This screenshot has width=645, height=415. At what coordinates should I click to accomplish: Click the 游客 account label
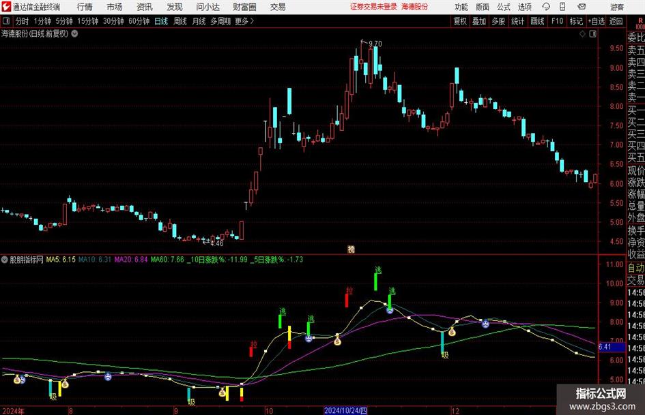tap(617, 7)
